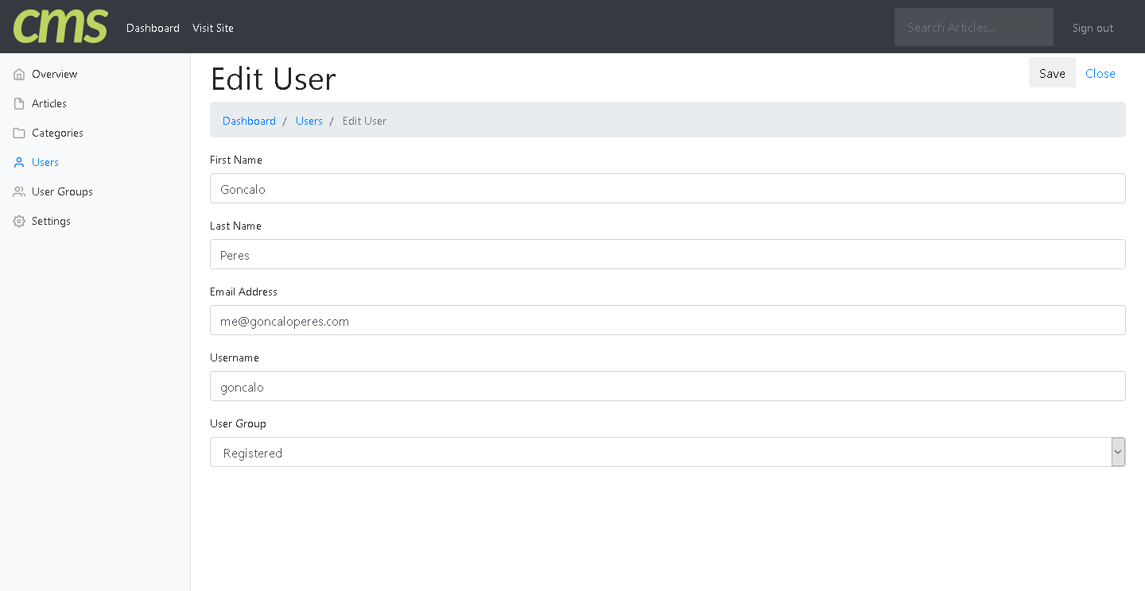Click into the First Name field
The height and width of the screenshot is (591, 1145).
[667, 188]
